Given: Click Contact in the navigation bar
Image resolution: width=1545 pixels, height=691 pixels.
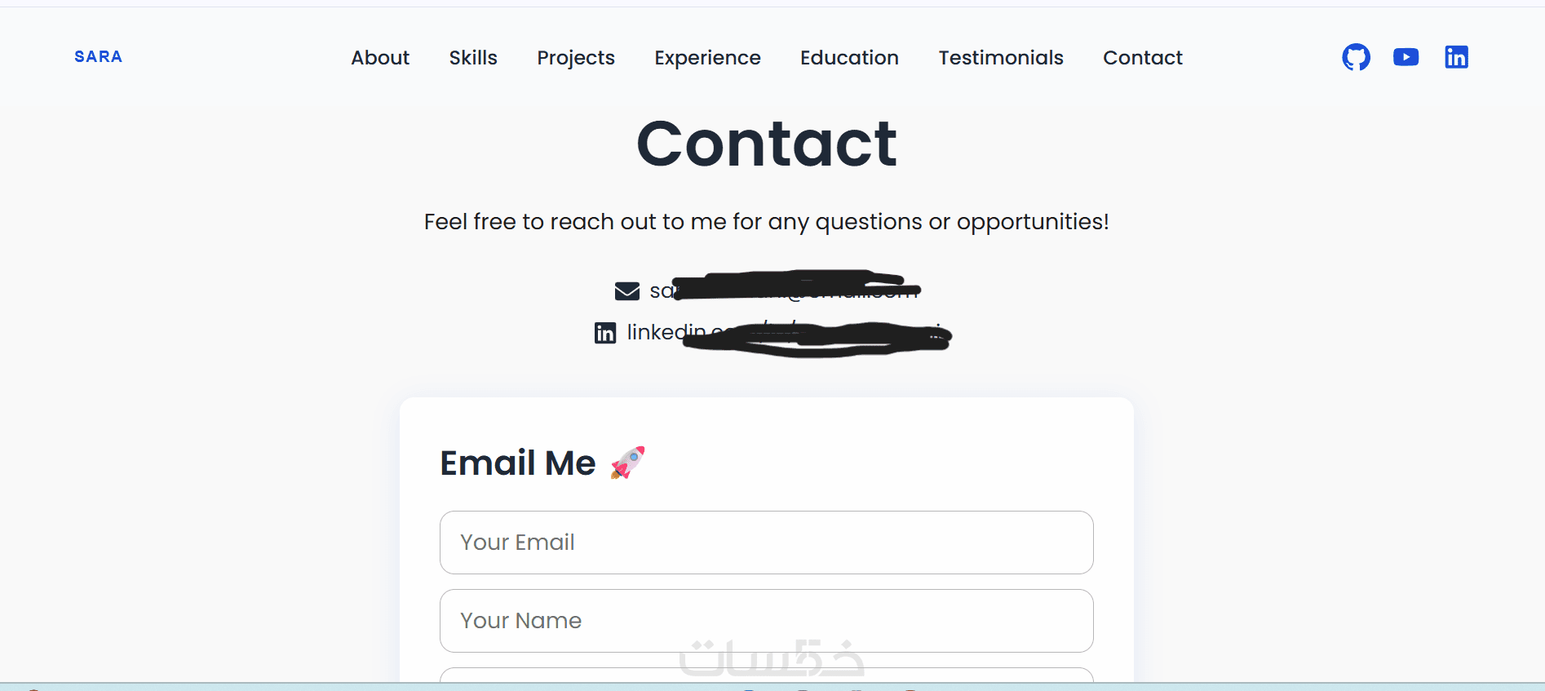Looking at the screenshot, I should click(1142, 58).
